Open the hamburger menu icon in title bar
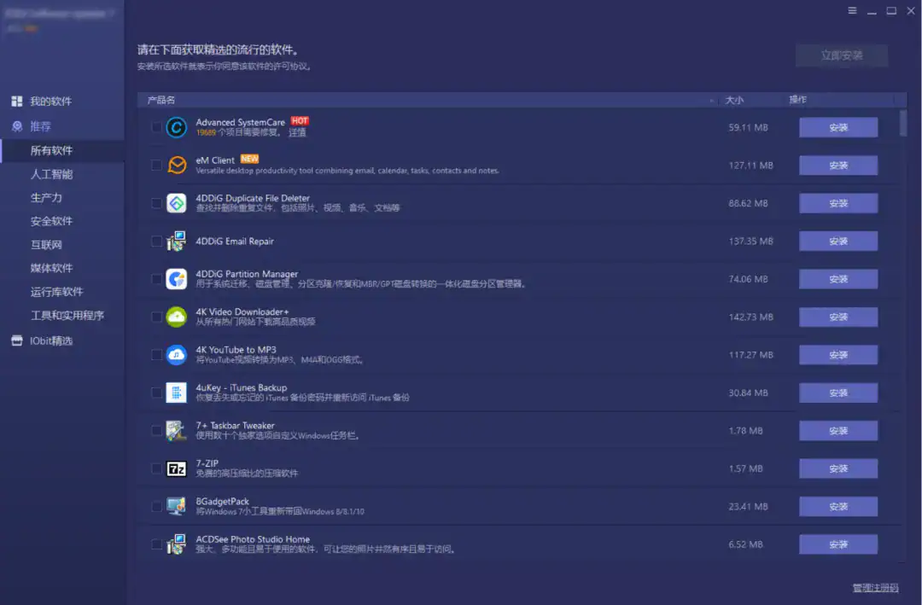922x605 pixels. pyautogui.click(x=852, y=10)
